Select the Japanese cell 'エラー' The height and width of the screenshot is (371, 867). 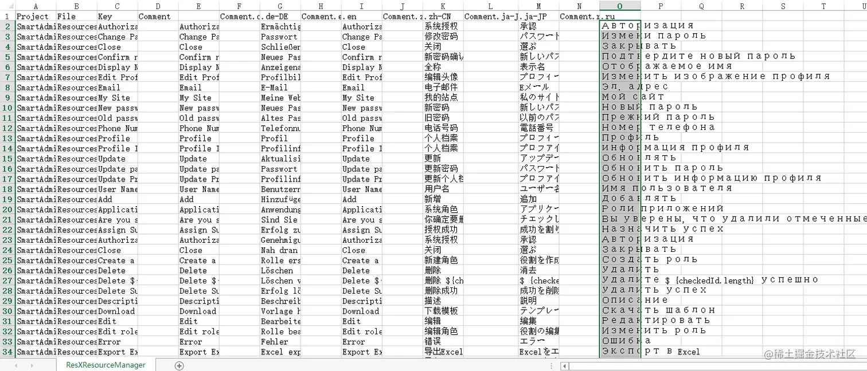point(538,342)
